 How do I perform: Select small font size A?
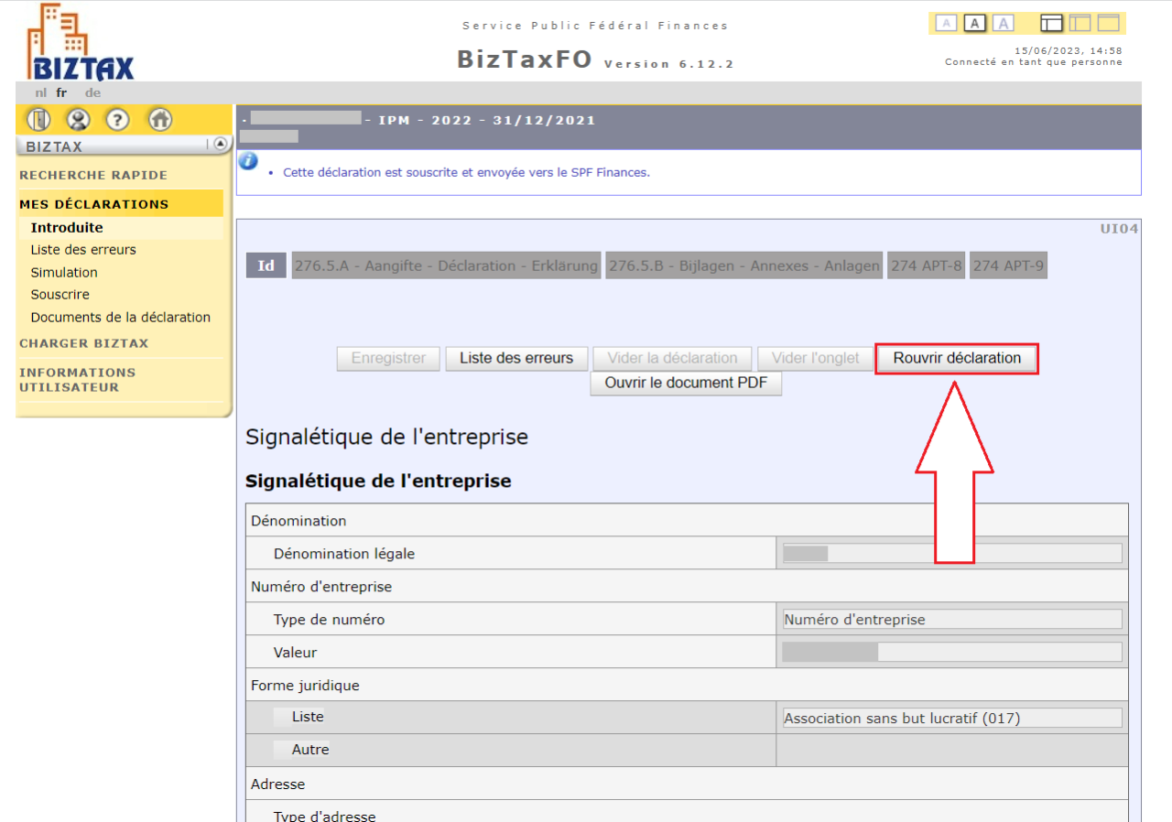[x=947, y=24]
